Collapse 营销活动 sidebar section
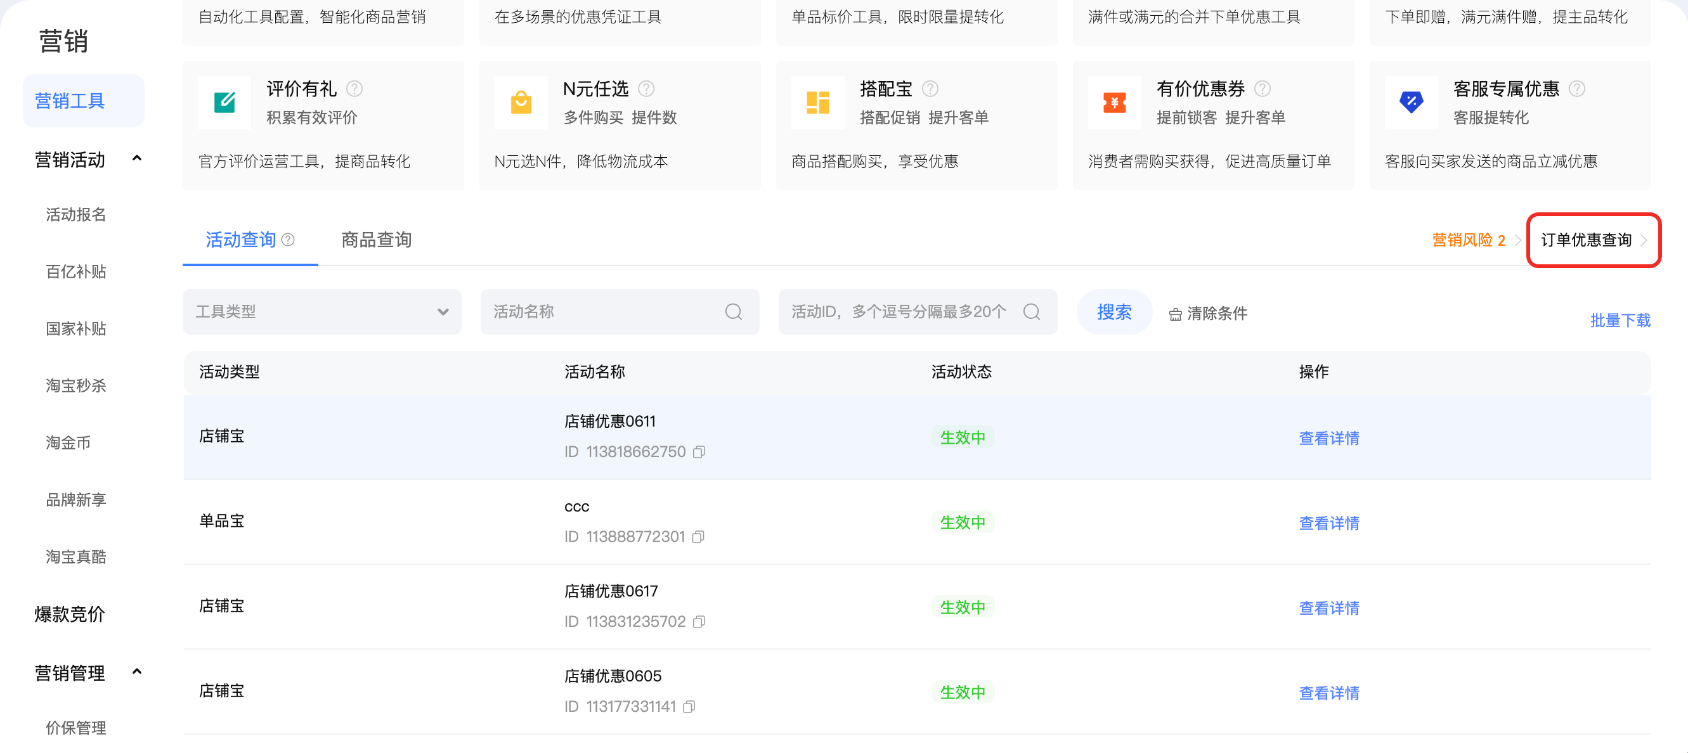 137,158
